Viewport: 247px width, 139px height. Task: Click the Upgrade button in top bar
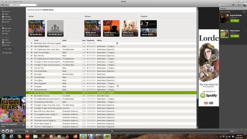[x=224, y=5]
